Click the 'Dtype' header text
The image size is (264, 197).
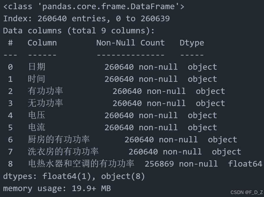tap(192, 43)
